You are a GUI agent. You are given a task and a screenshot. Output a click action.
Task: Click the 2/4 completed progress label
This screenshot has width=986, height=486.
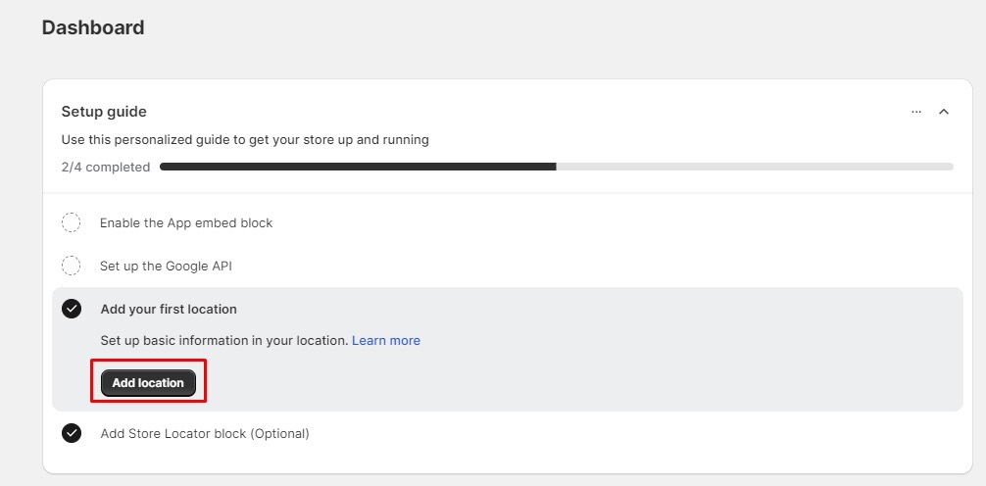[x=106, y=168]
